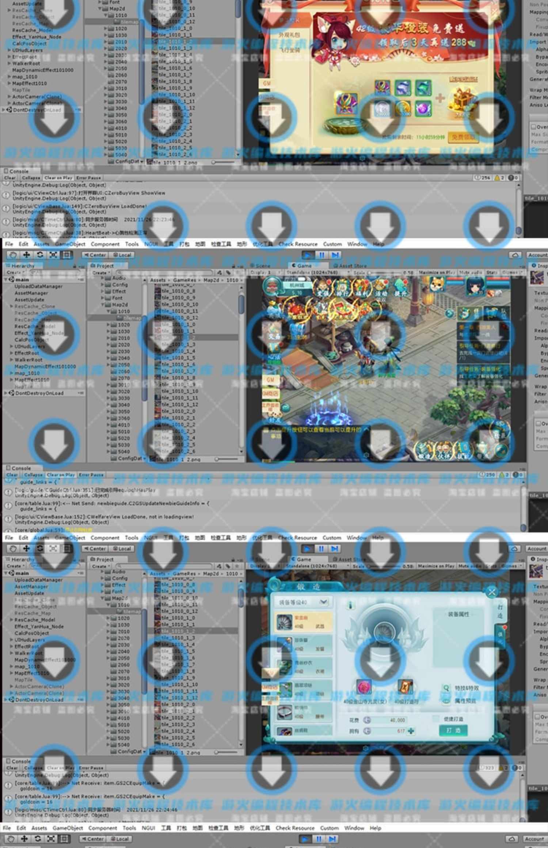Click 属性预览 in the forge dialog
This screenshot has width=548, height=848.
[x=465, y=700]
